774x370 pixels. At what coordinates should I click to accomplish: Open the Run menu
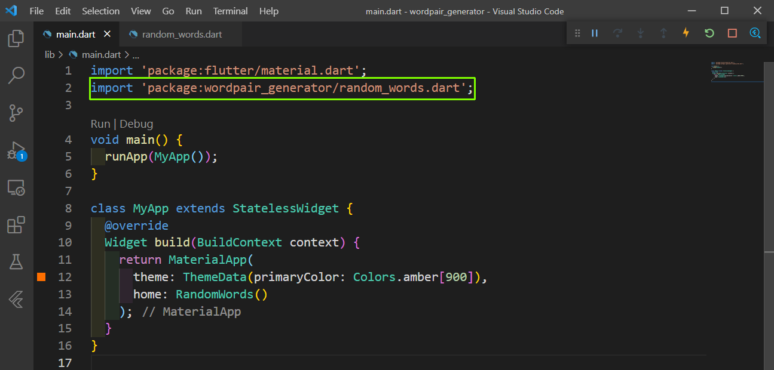194,11
